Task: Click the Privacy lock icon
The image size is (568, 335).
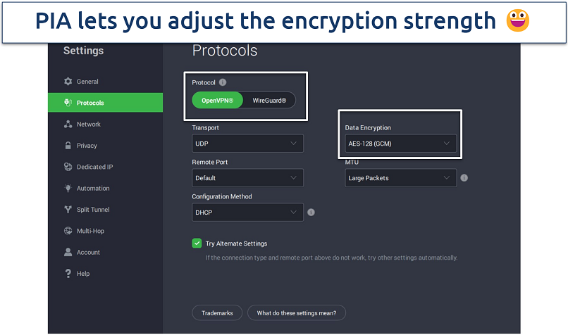Action: pos(68,146)
